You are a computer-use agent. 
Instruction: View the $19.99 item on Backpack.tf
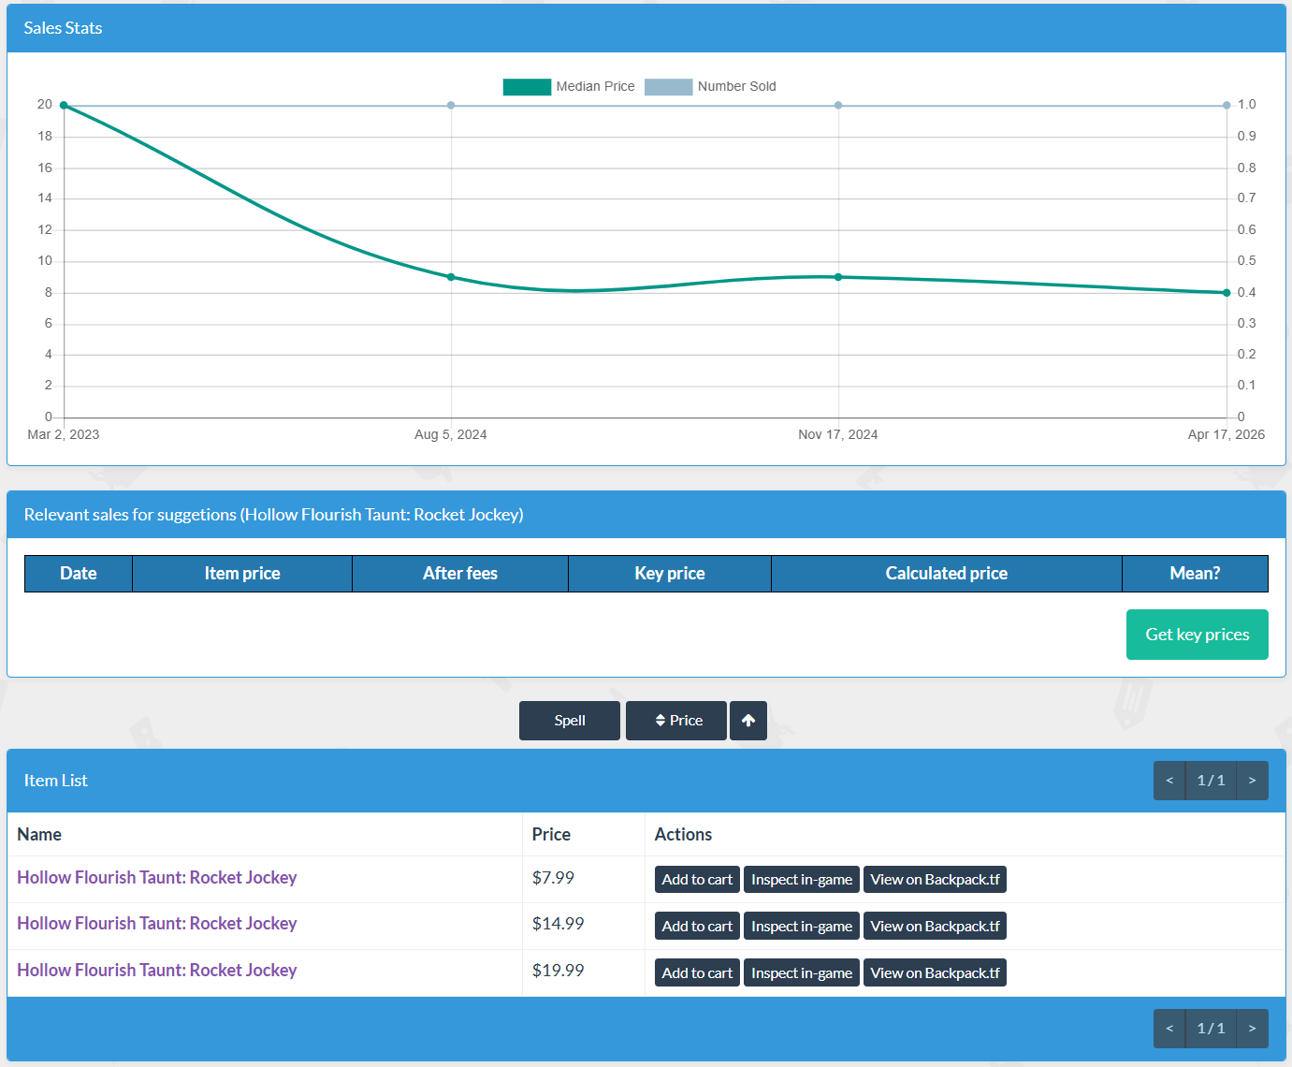pyautogui.click(x=935, y=973)
